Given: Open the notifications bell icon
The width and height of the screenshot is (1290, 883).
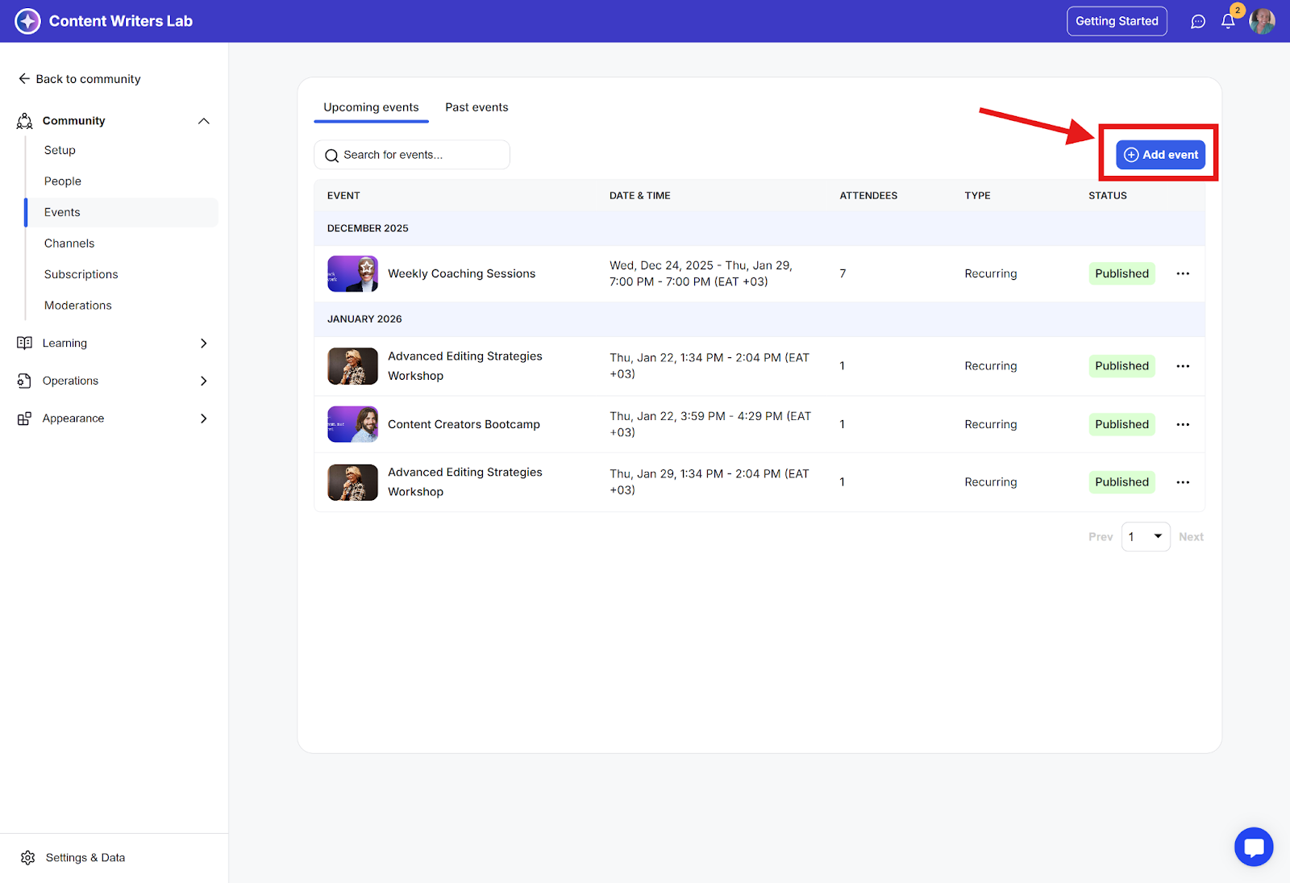Looking at the screenshot, I should pos(1228,22).
